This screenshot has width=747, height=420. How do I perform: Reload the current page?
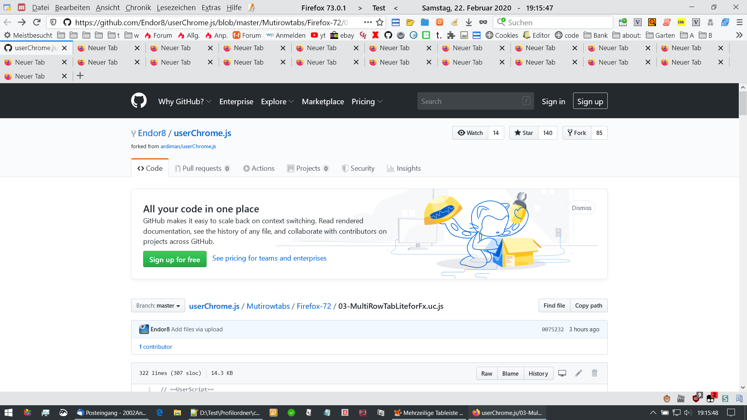point(37,22)
